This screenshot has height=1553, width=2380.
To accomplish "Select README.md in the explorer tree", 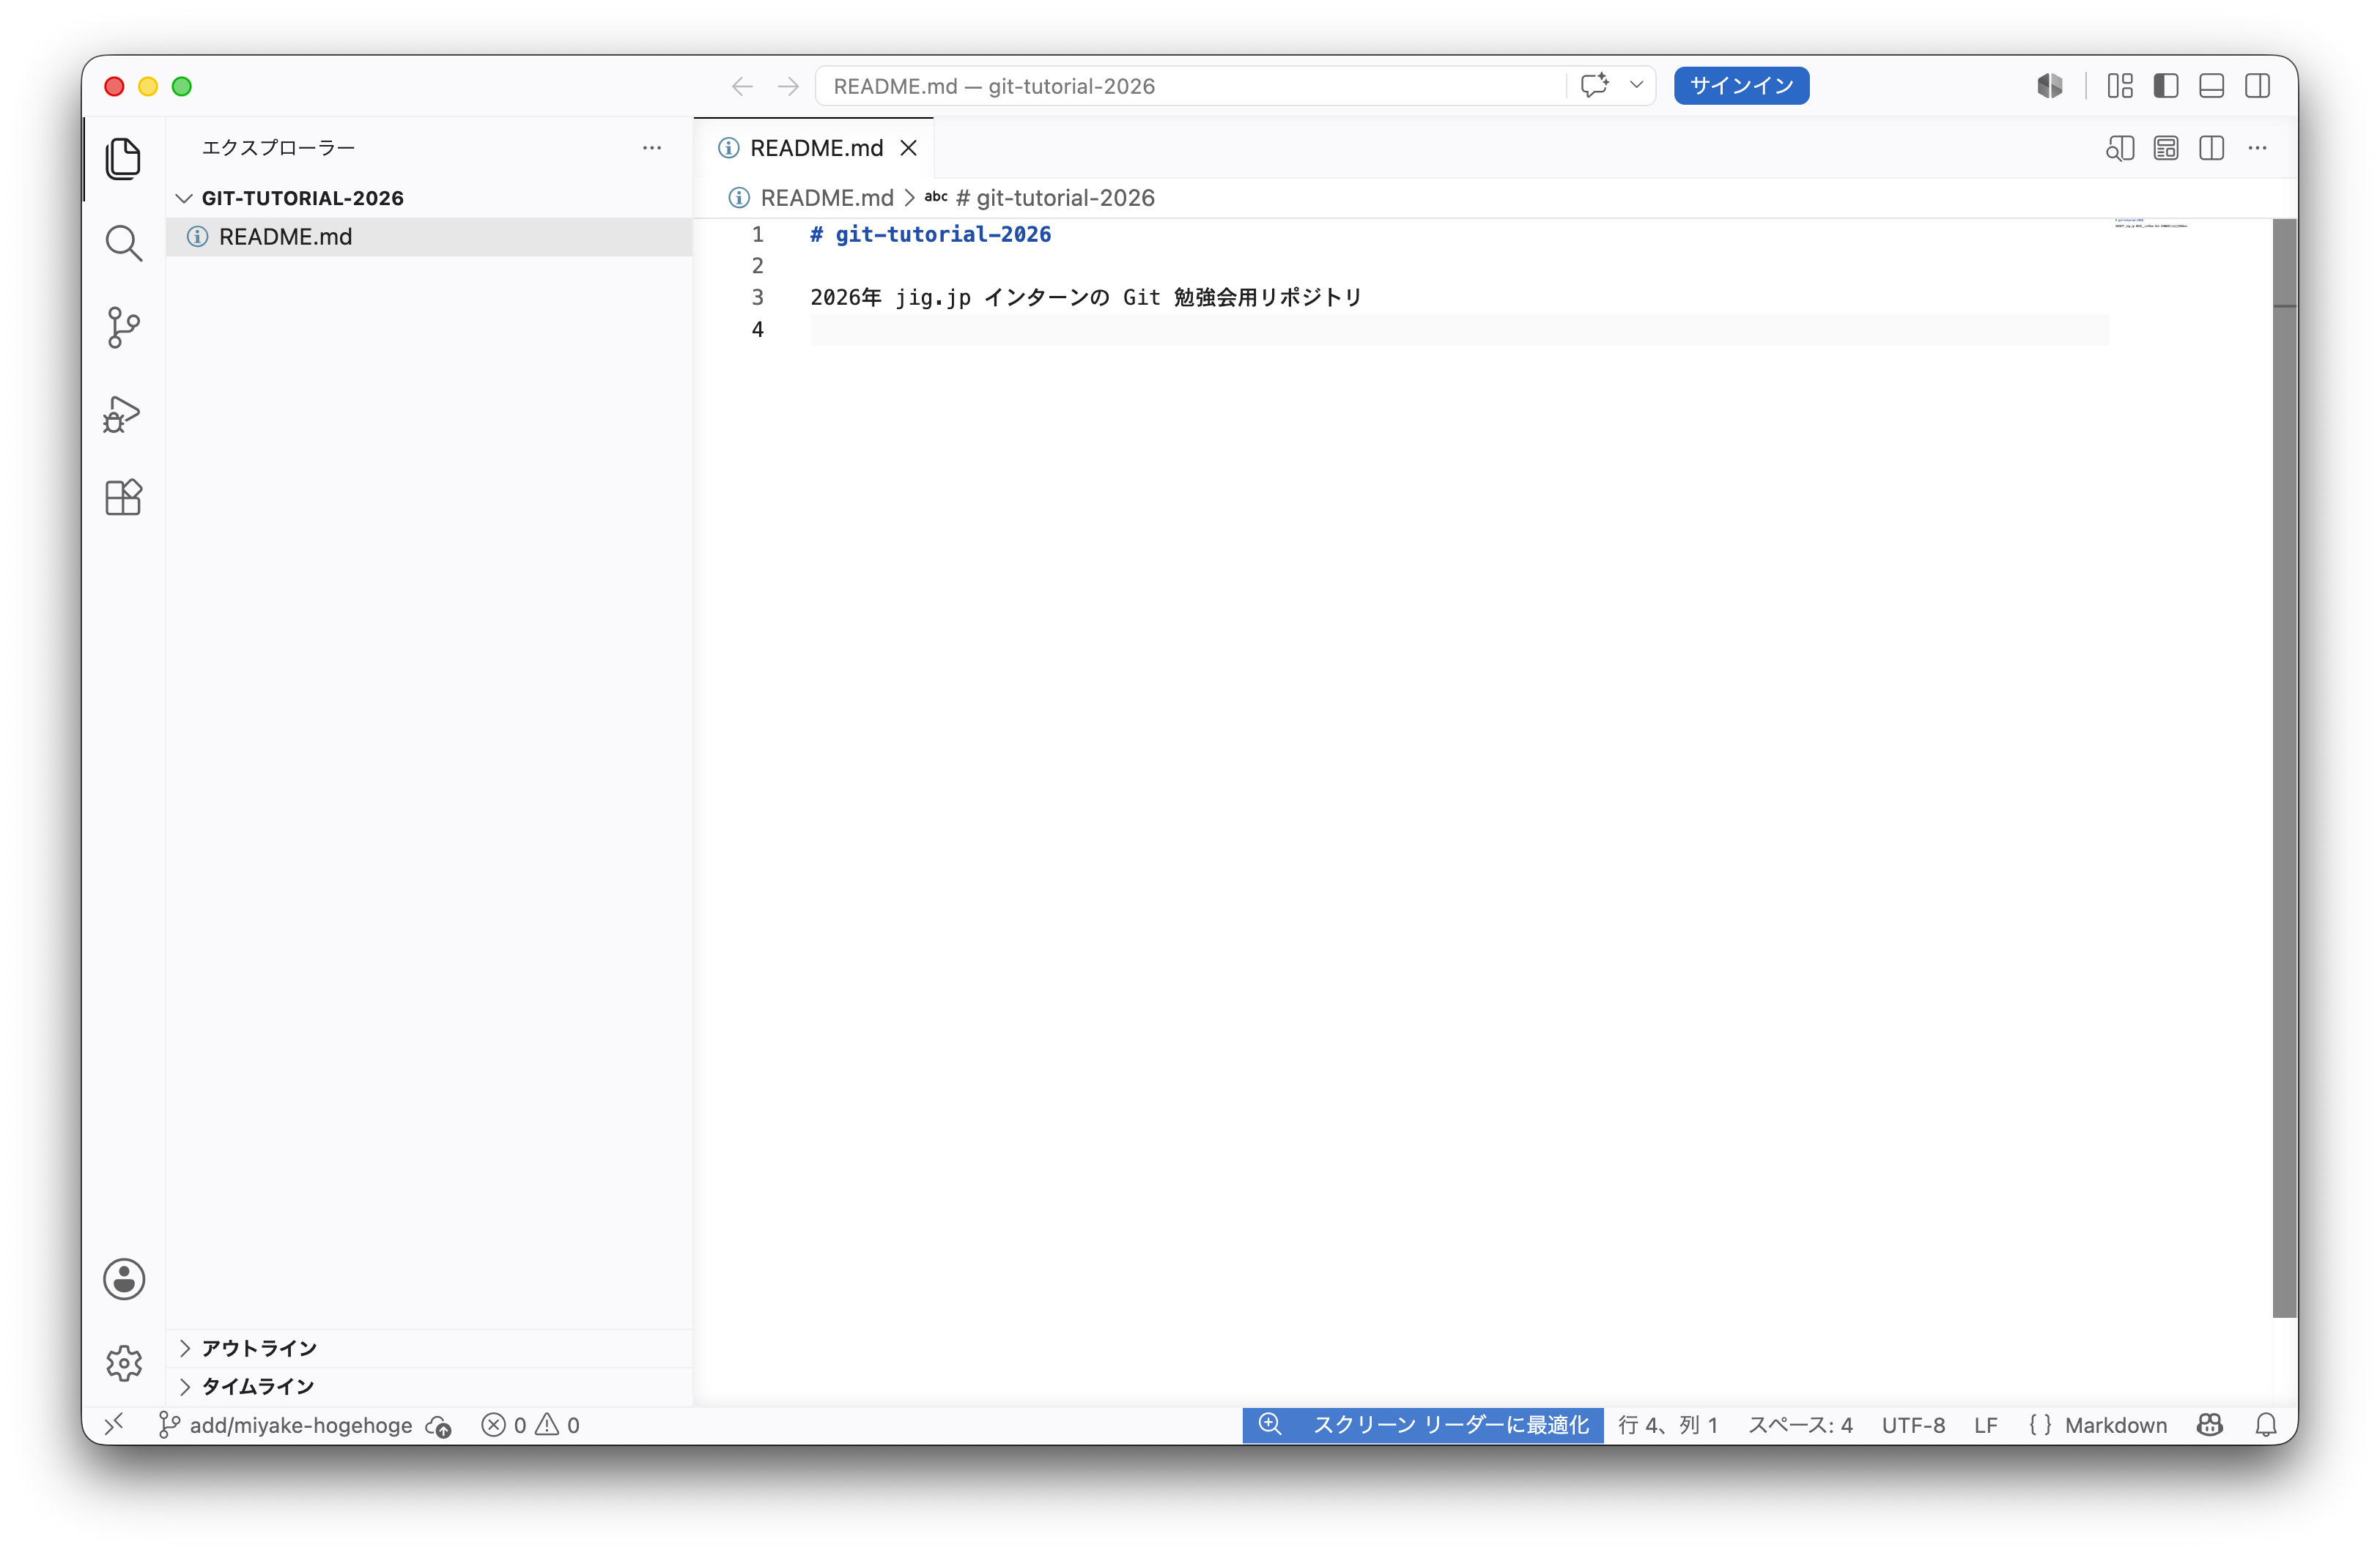I will point(430,237).
